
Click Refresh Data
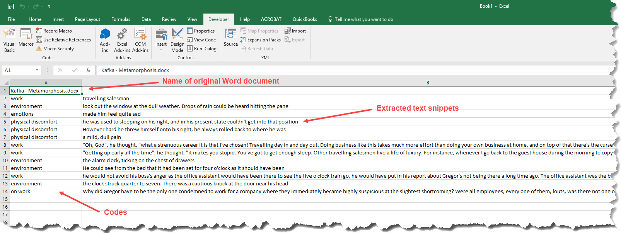[x=257, y=48]
